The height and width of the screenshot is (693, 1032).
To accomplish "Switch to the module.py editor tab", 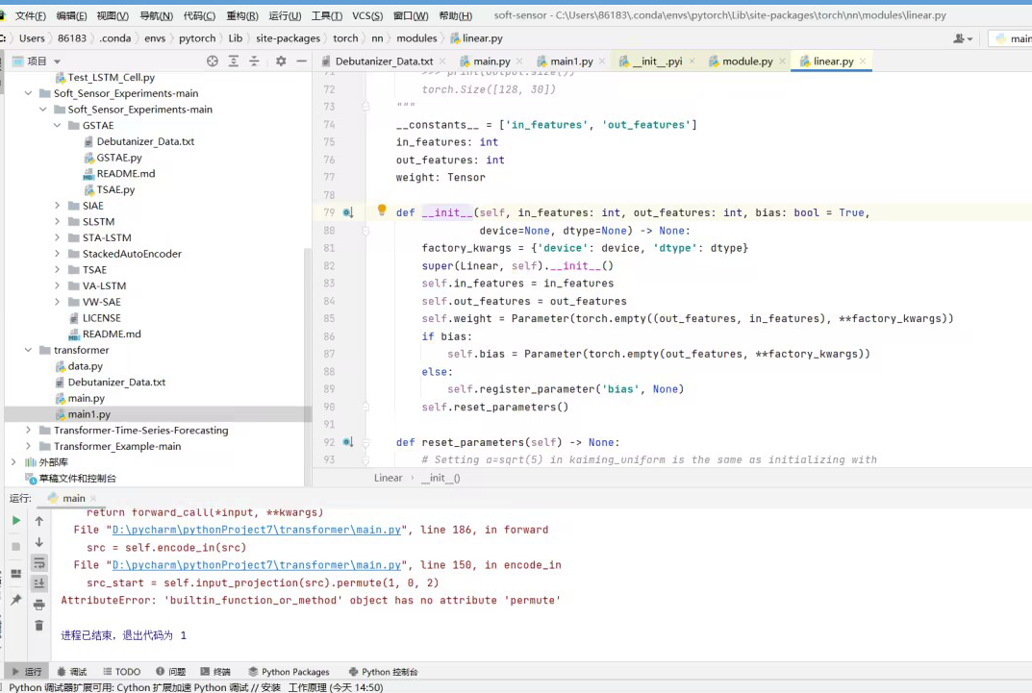I will 747,62.
